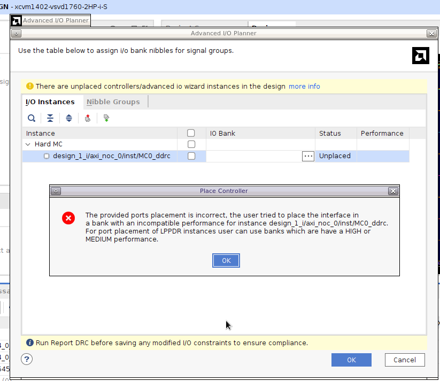Open the help question mark icon
The image size is (440, 381).
click(26, 359)
